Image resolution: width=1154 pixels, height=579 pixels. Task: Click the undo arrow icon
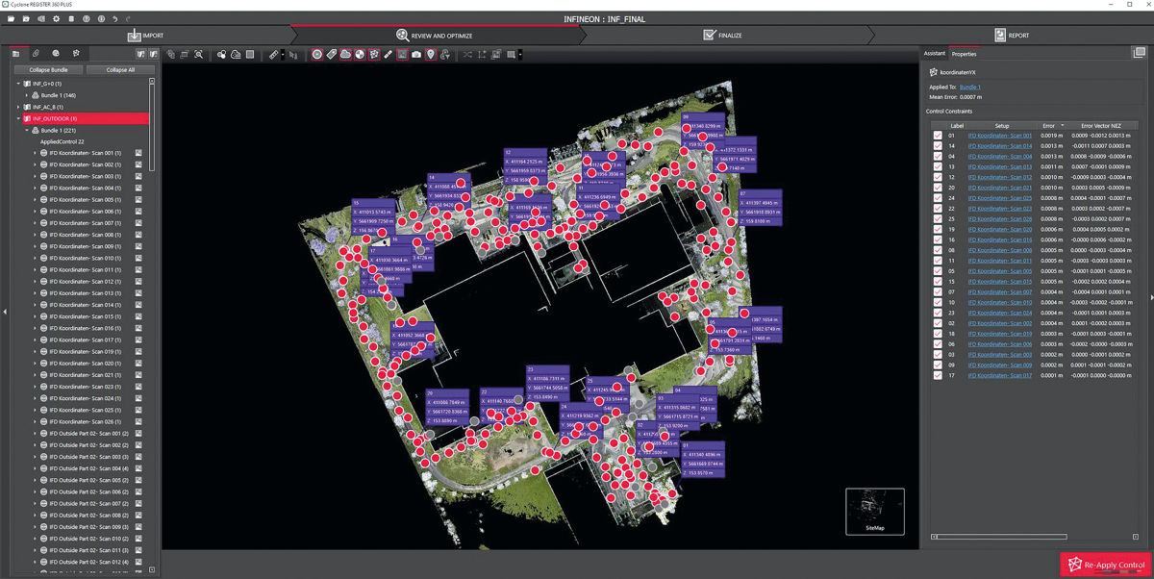click(114, 18)
